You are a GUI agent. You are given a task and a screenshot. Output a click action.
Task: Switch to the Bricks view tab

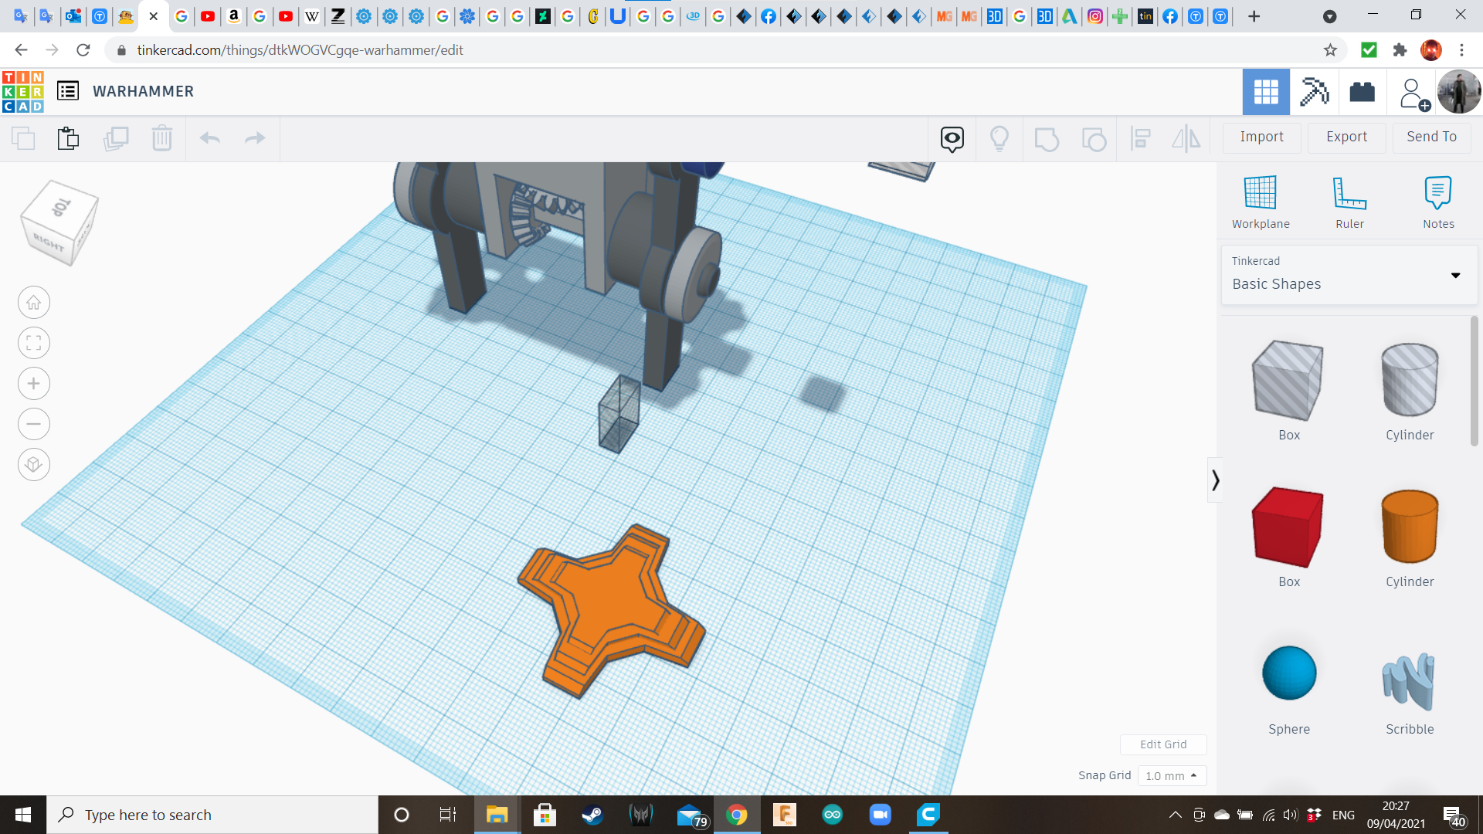1362,92
